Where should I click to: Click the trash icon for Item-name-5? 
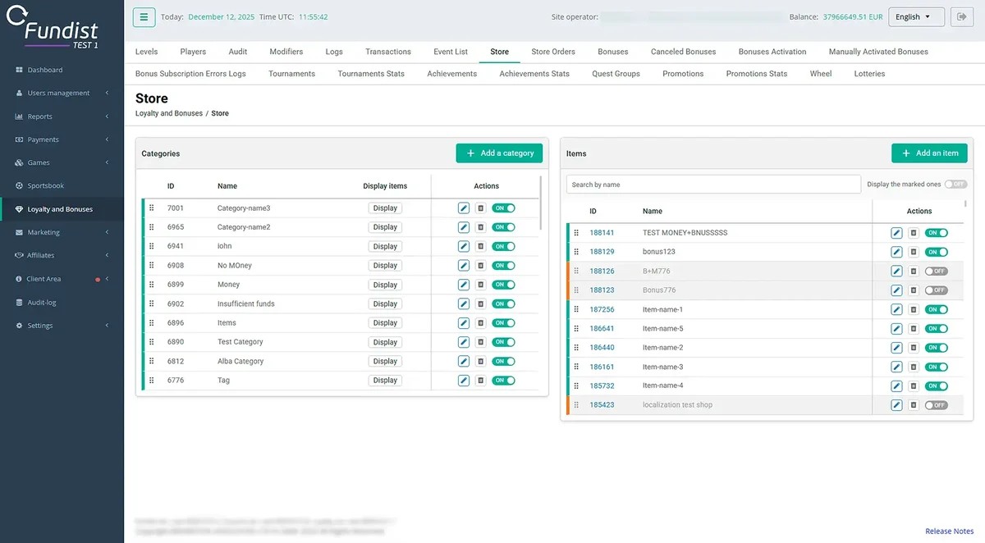click(914, 328)
